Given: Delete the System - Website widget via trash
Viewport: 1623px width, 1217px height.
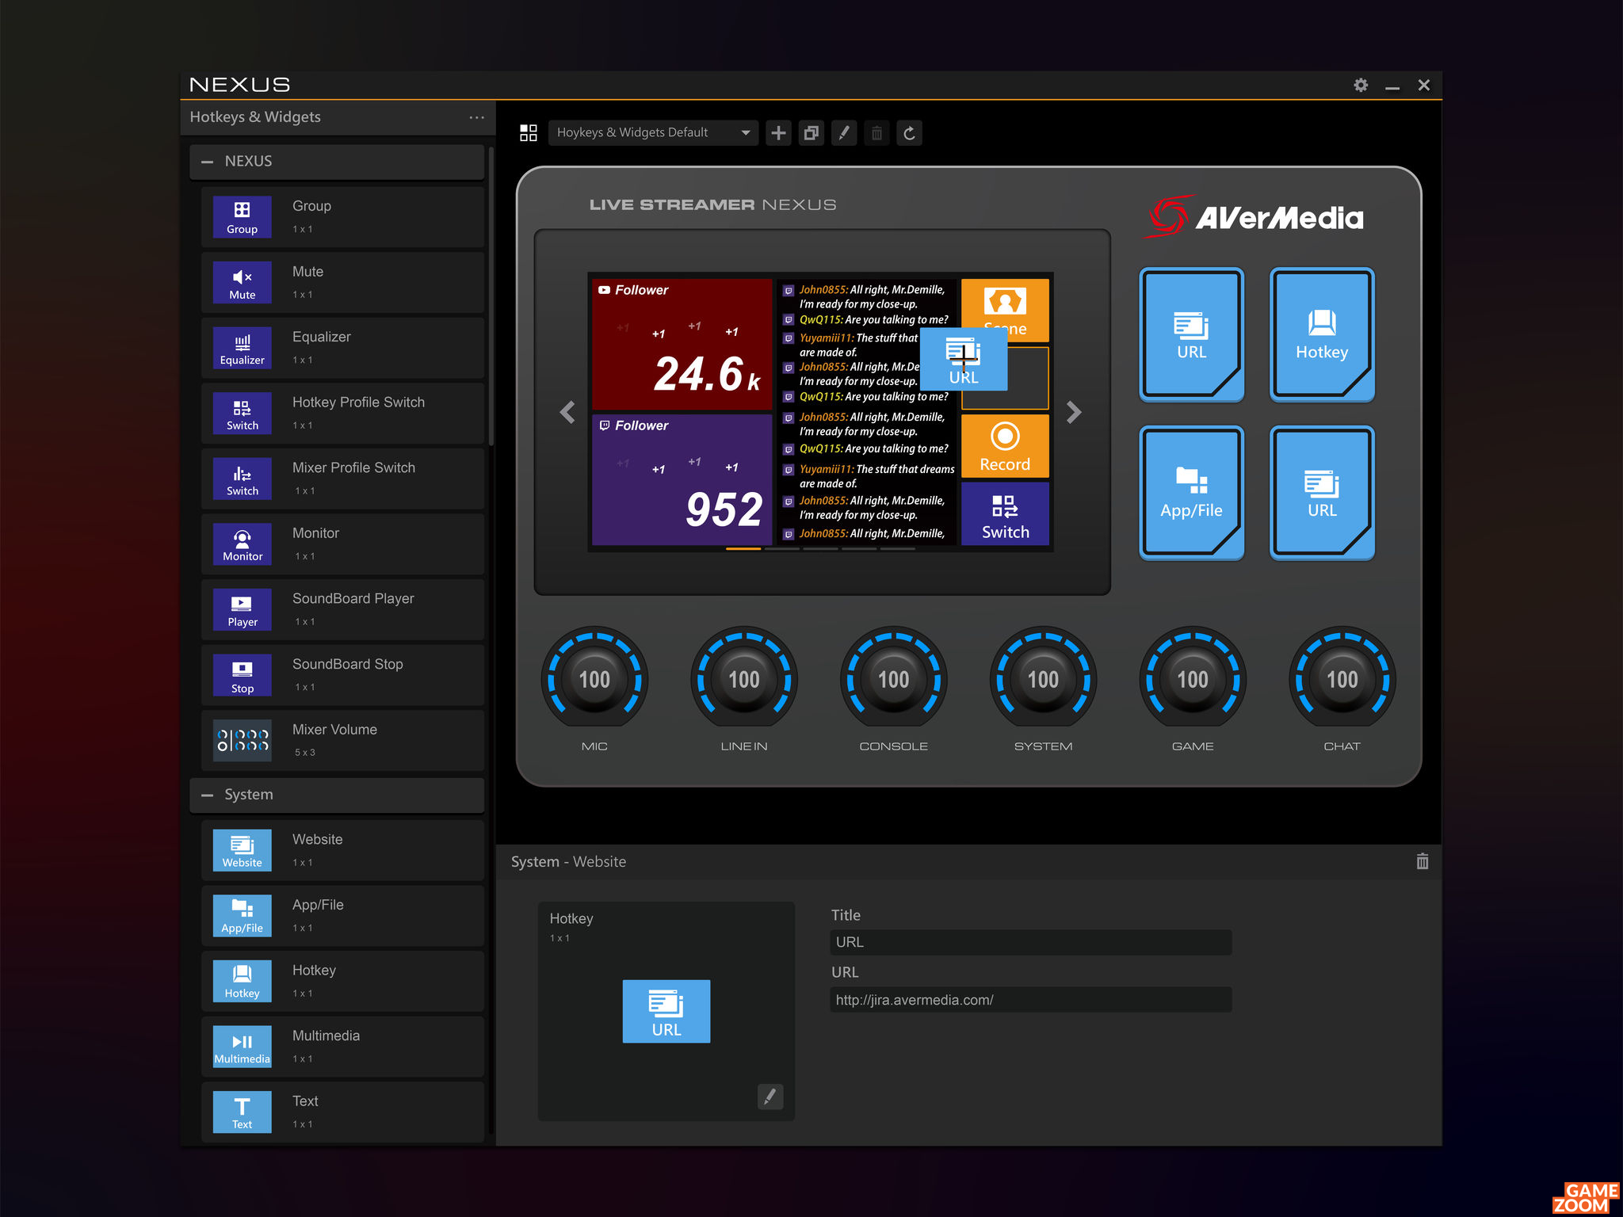Looking at the screenshot, I should point(1423,861).
